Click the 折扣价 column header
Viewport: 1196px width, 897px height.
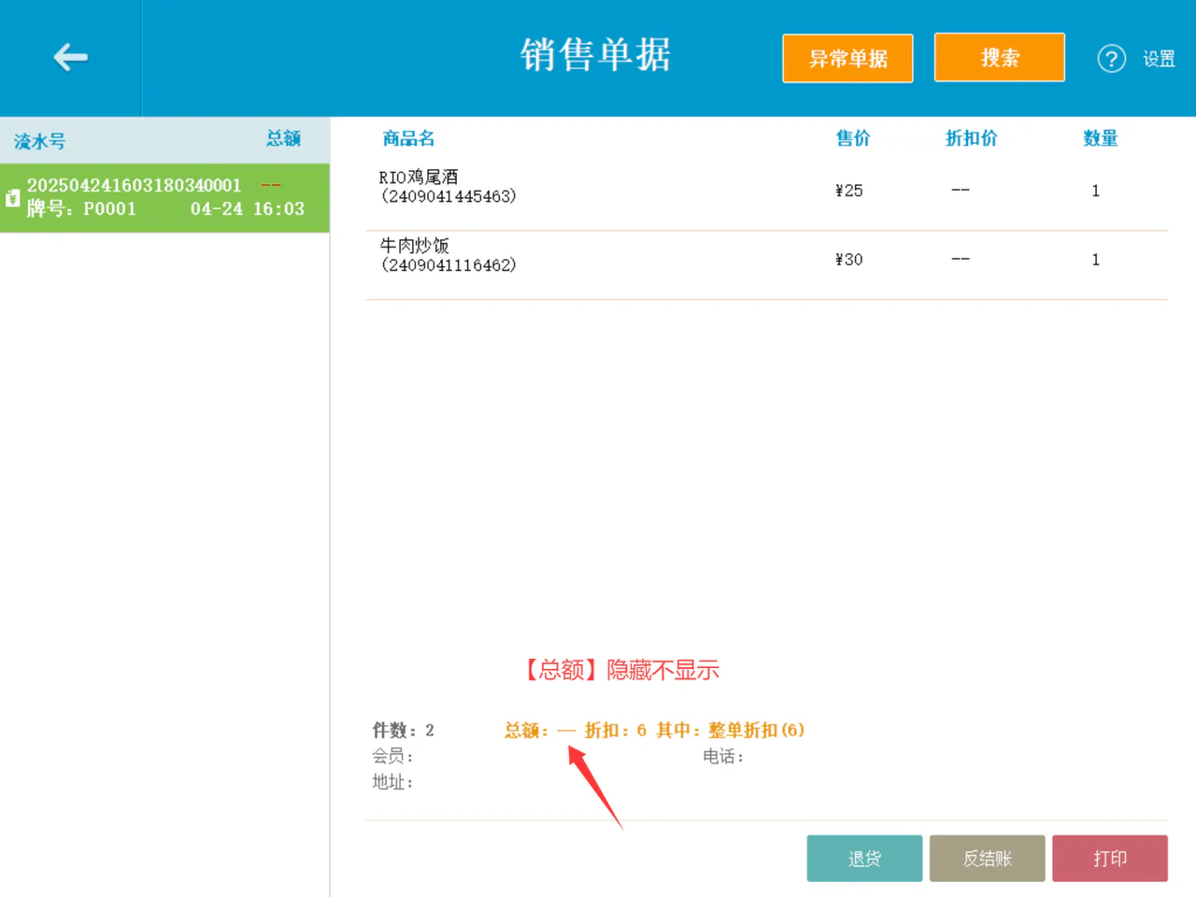(x=971, y=138)
